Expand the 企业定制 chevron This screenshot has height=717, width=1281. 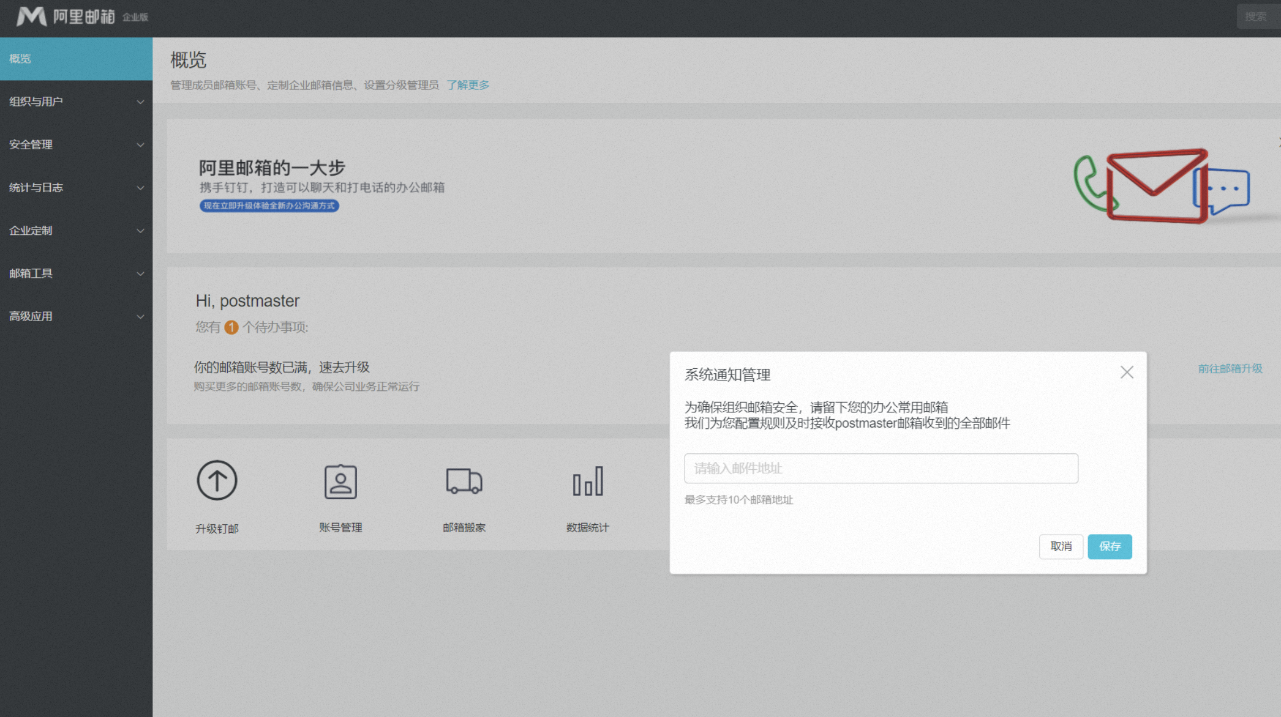pyautogui.click(x=140, y=231)
